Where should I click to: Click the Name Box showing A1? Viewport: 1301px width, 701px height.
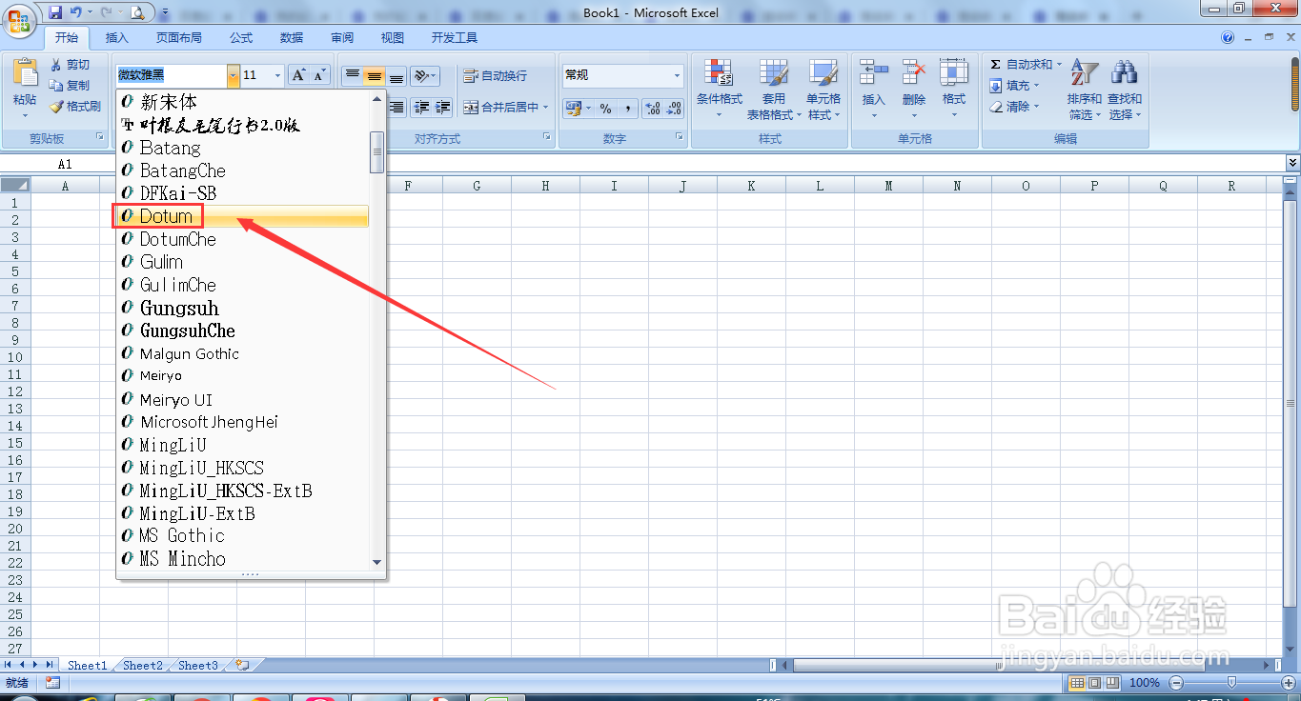(x=65, y=164)
